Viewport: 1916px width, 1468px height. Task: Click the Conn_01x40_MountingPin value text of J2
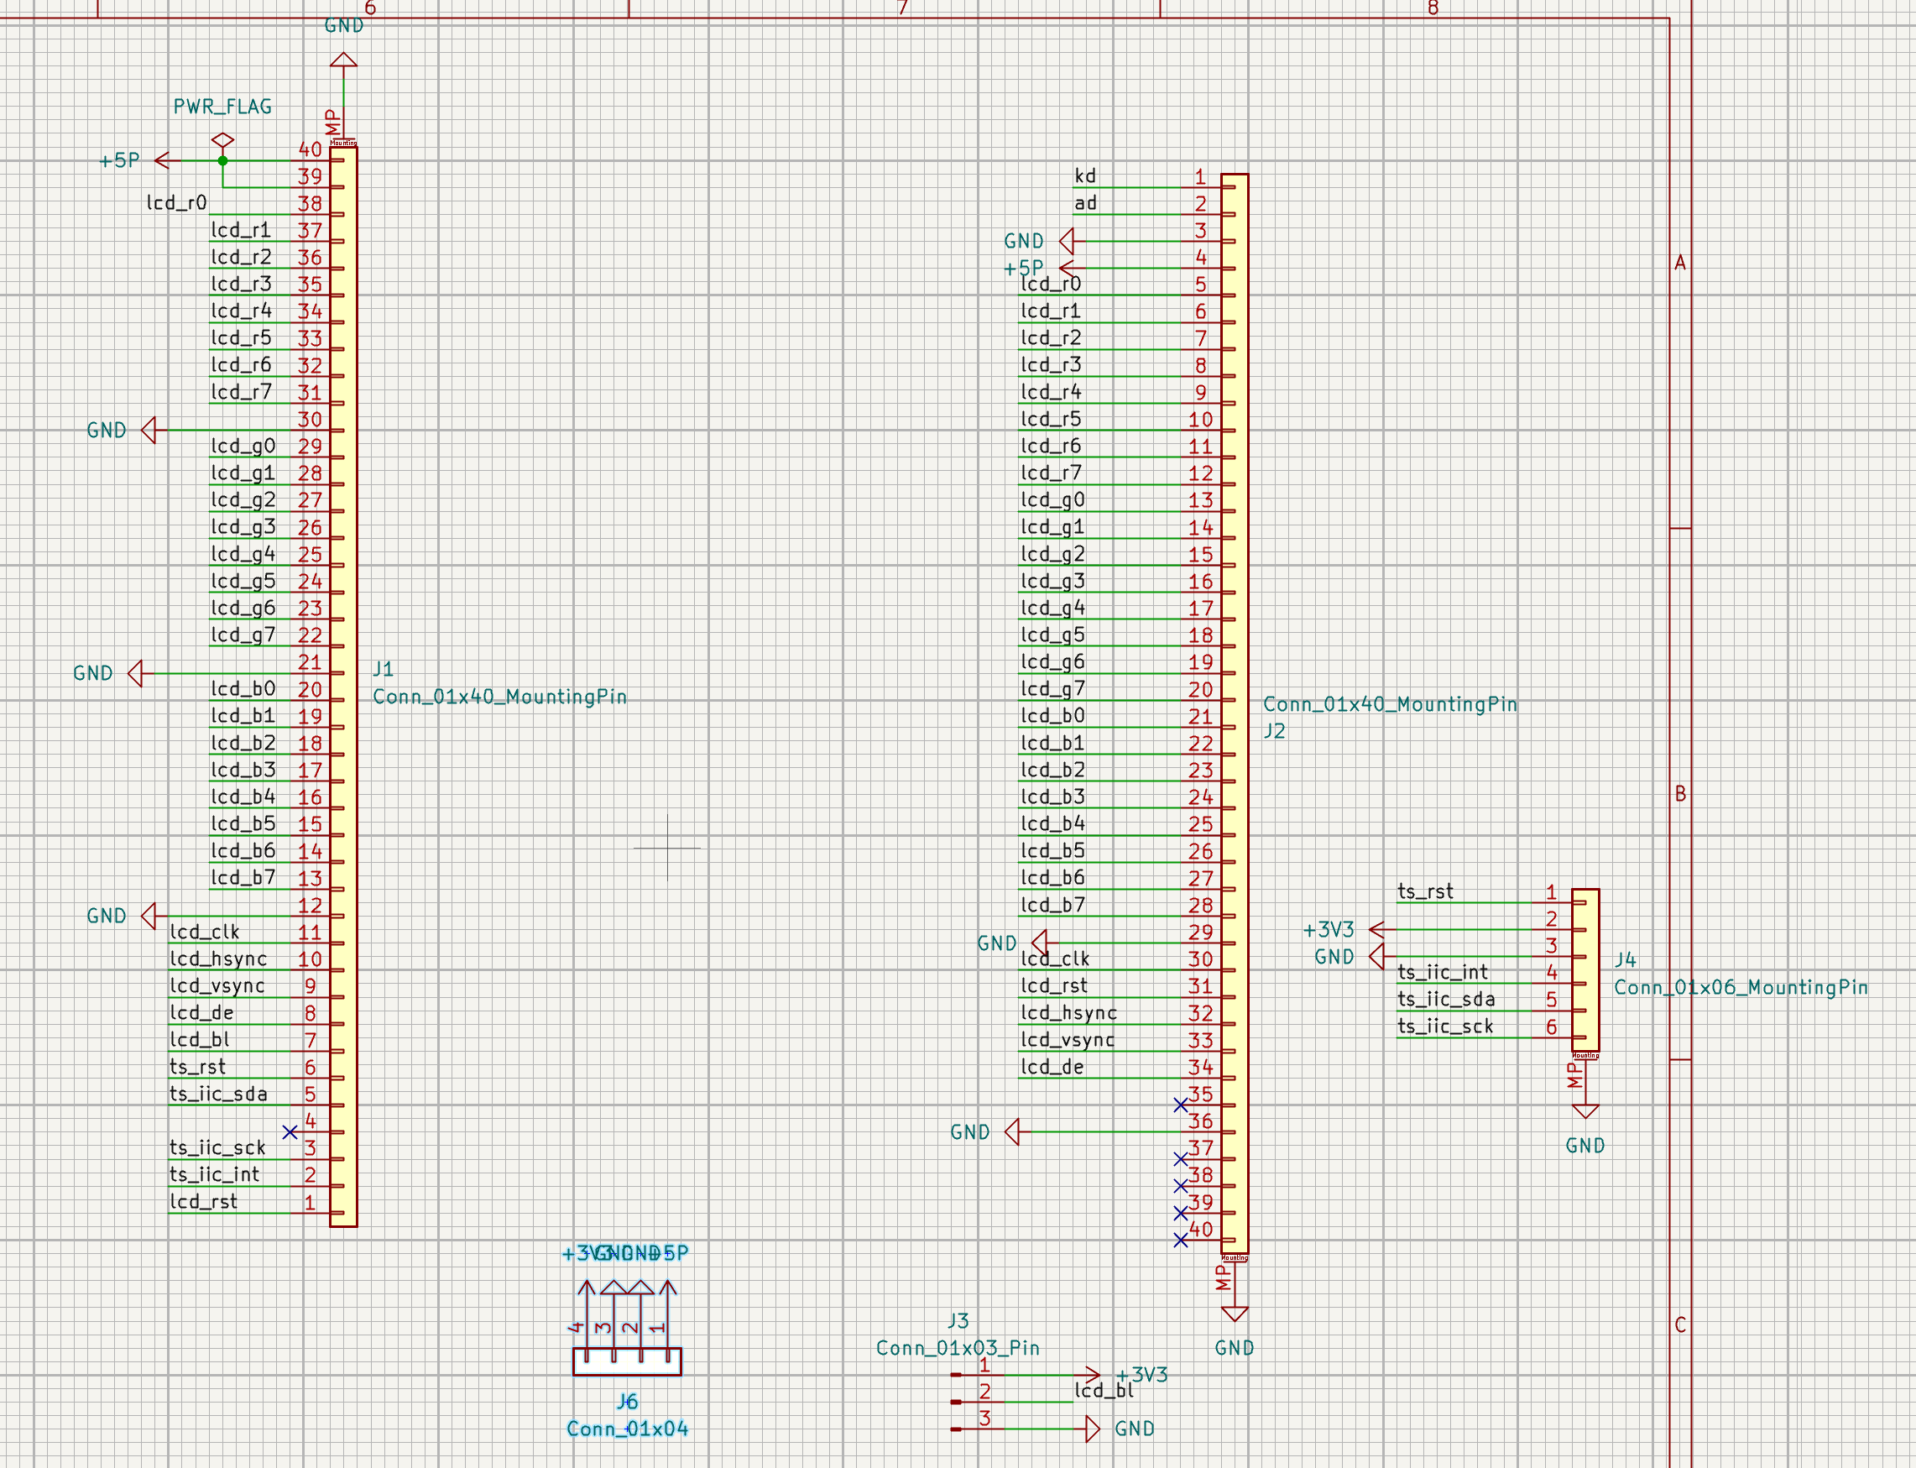click(1390, 704)
